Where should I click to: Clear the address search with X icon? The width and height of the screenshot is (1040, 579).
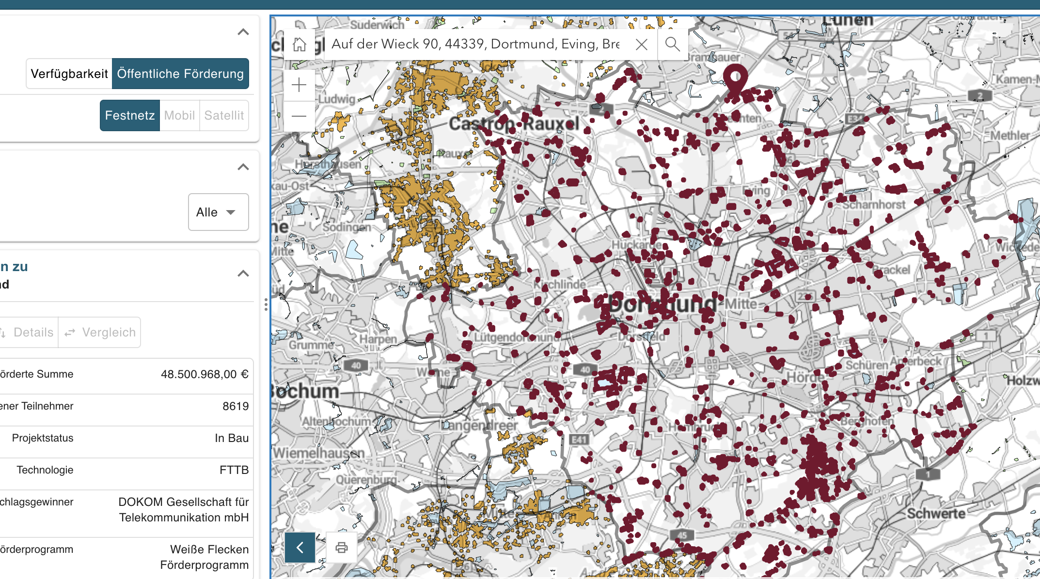(x=641, y=45)
